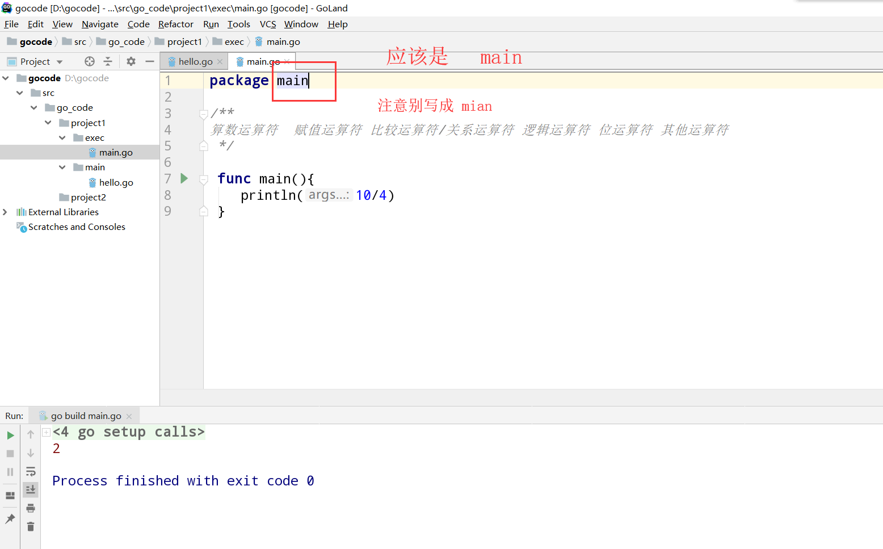Collapse the src folder in tree
The height and width of the screenshot is (549, 883).
point(20,93)
